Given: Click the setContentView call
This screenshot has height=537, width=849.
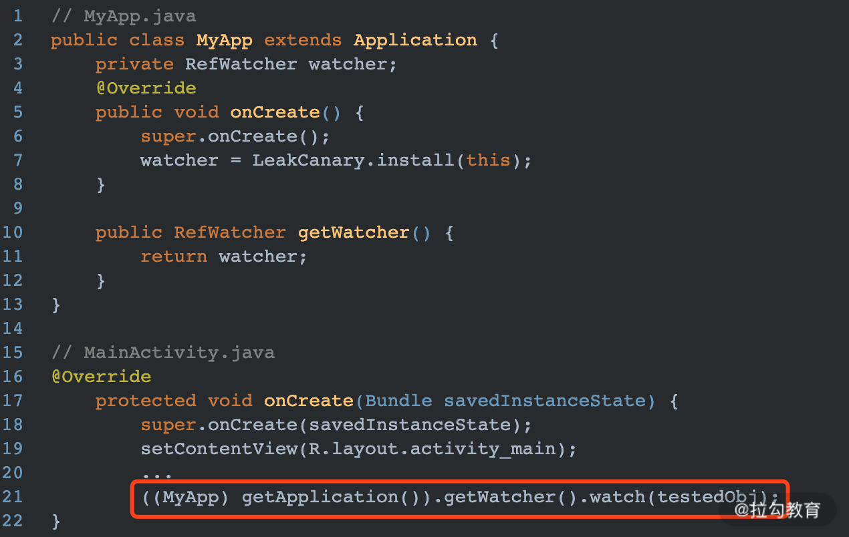Looking at the screenshot, I should coord(219,449).
